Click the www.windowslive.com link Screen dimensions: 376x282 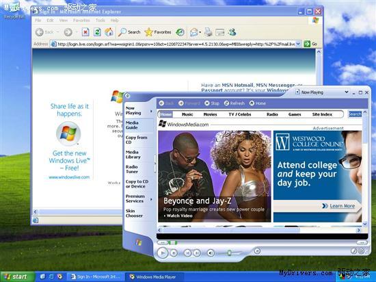[69, 177]
